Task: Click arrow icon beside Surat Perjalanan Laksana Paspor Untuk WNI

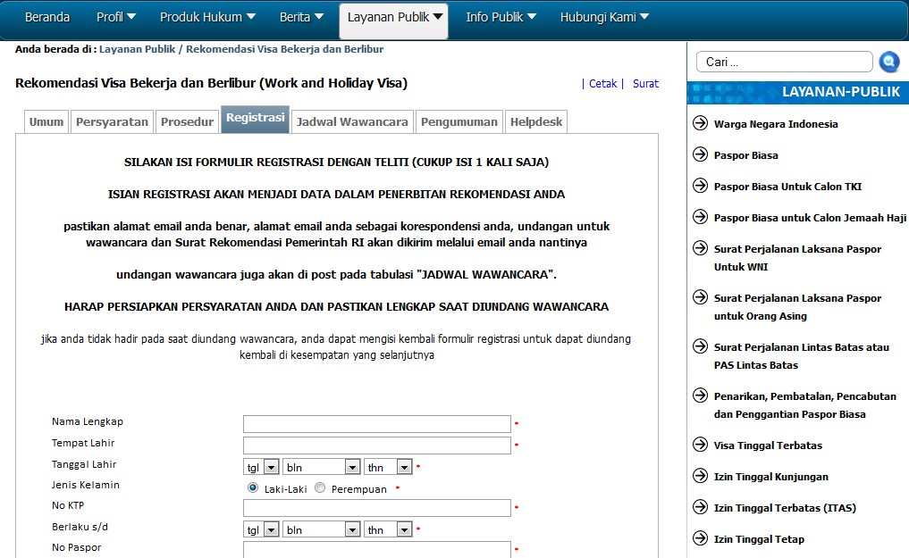Action: tap(701, 247)
